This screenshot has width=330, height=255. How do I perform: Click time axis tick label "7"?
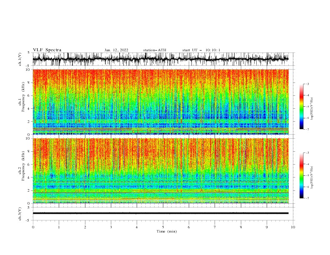[215, 227]
